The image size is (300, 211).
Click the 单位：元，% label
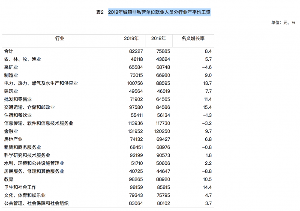pyautogui.click(x=283, y=22)
